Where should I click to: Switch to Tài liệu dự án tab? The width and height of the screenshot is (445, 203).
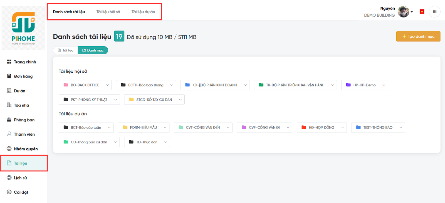[x=143, y=12]
